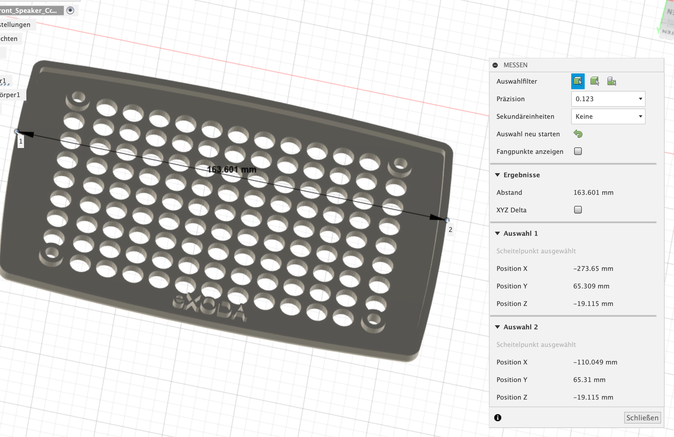The width and height of the screenshot is (674, 437).
Task: Select the body selection filter icon
Action: (x=595, y=81)
